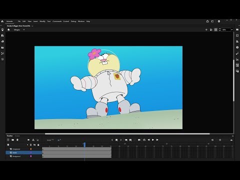Open the scene selector dropdown
Screen dimensions: 240x180
[x=24, y=30]
